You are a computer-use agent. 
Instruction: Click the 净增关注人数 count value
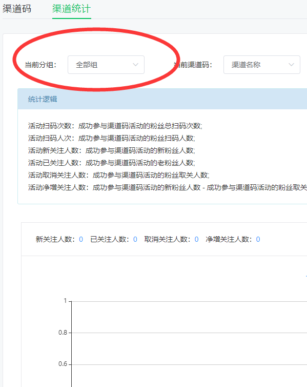[258, 239]
